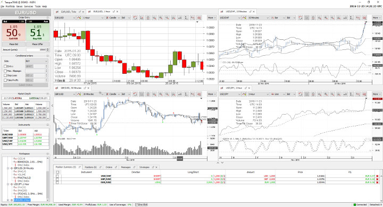Image resolution: width=383 pixels, height=207 pixels.
Task: Switch to the Orders tab
Action: 109,167
